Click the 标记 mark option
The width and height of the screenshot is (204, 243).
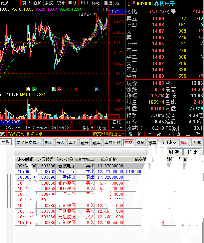tap(96, 3)
